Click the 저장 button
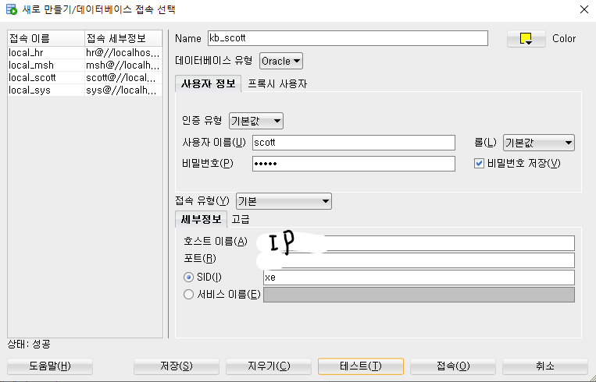 pyautogui.click(x=177, y=366)
